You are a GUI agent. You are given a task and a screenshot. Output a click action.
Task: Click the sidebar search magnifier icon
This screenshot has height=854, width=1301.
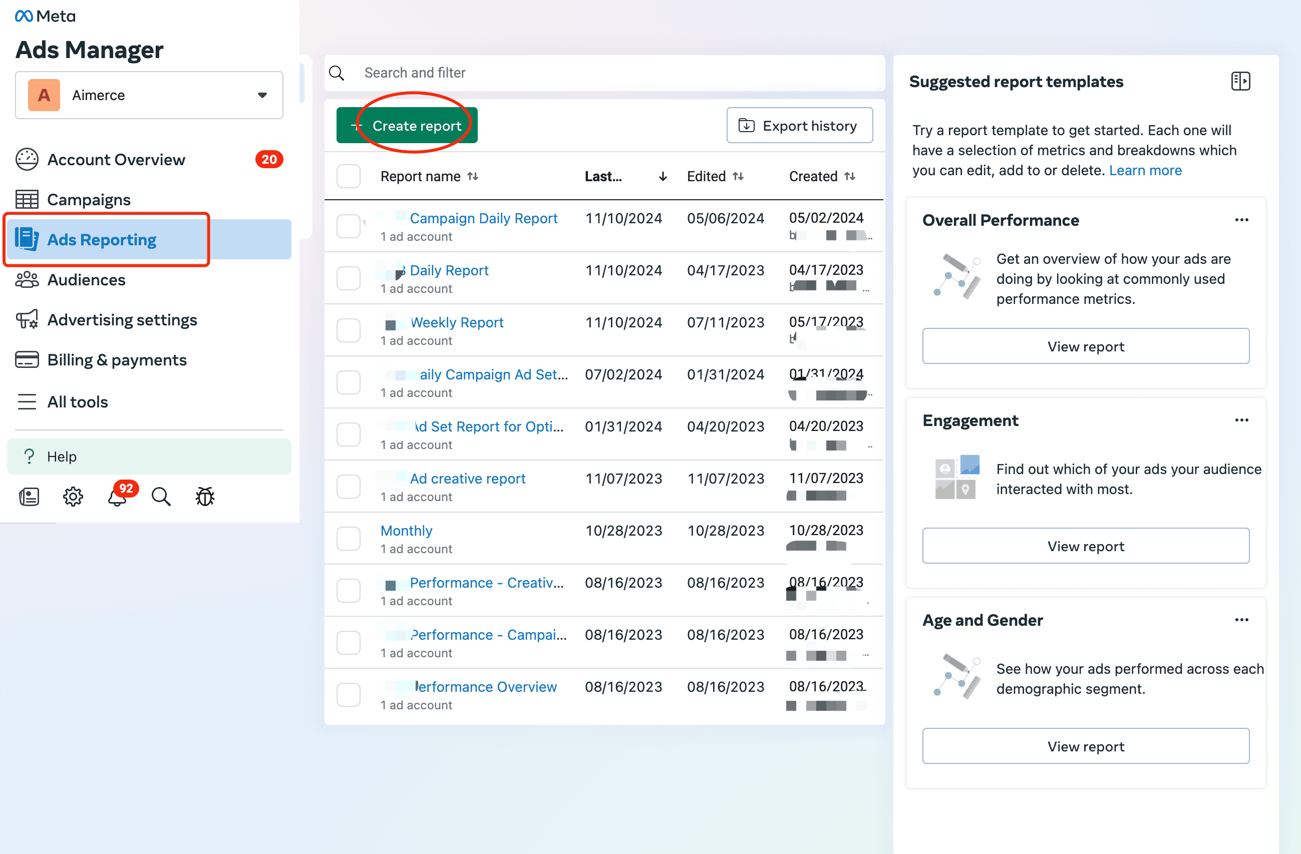click(161, 497)
